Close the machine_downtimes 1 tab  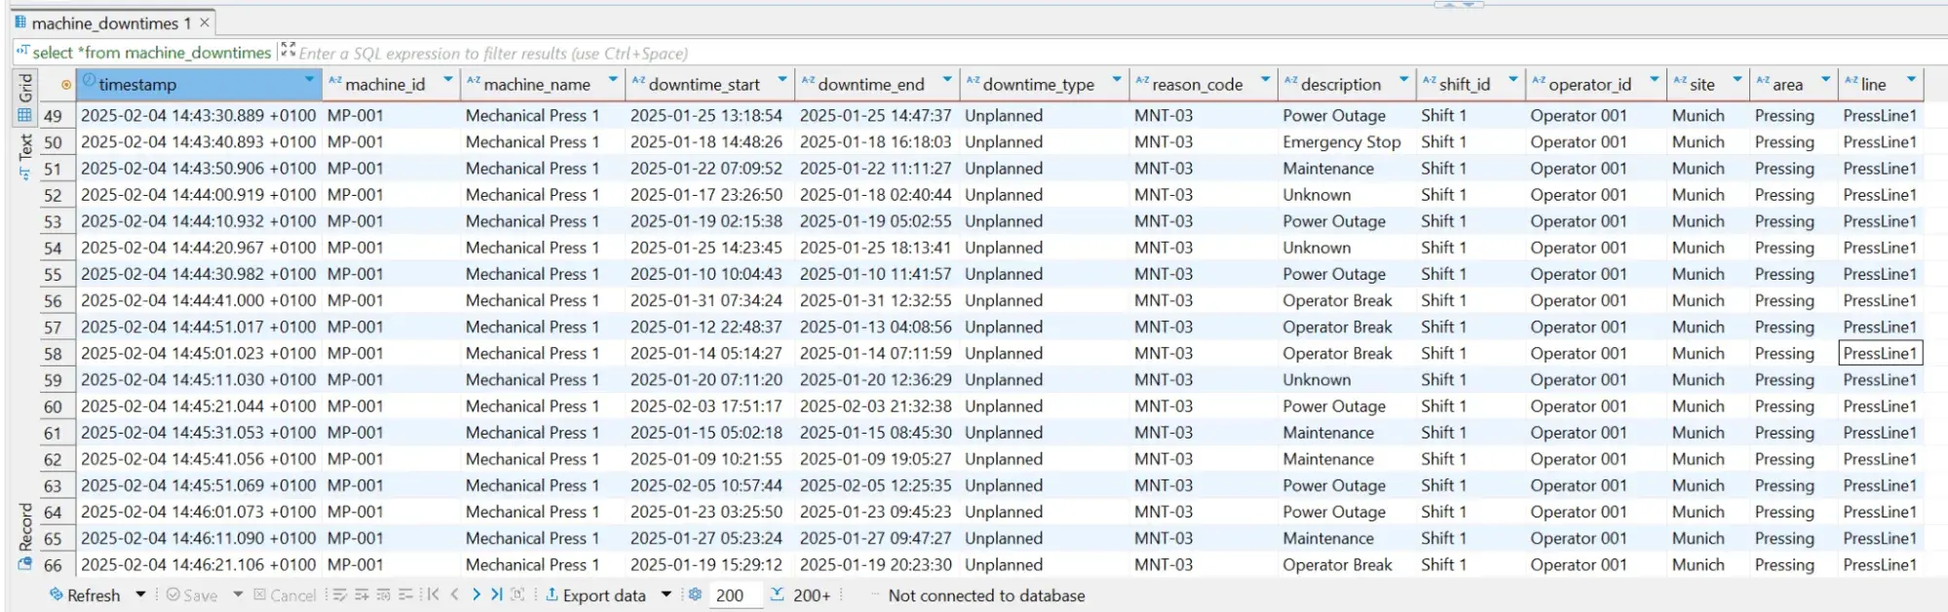click(204, 22)
